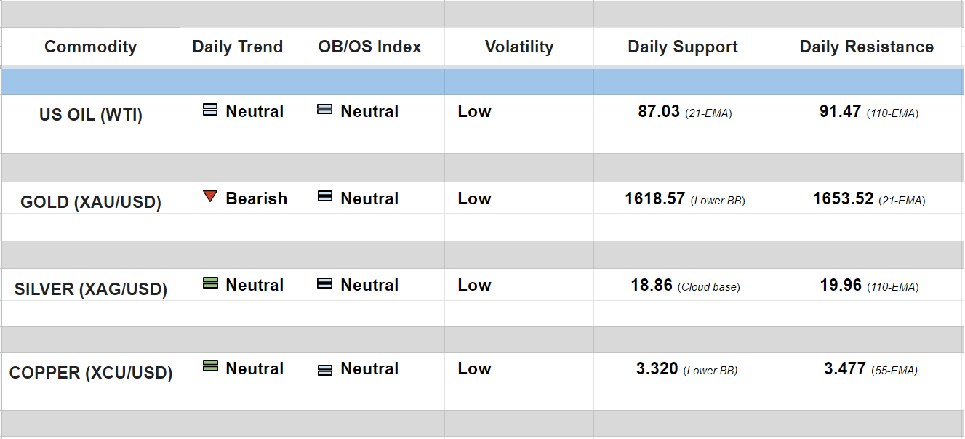Viewport: 965px width, 439px height.
Task: Click the GOLD (XAU/USD) cell
Action: click(x=90, y=202)
